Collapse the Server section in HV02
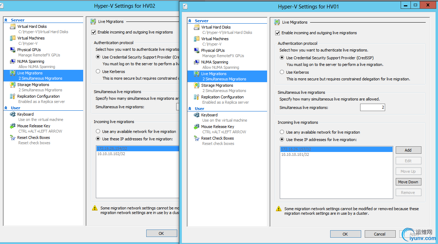Image resolution: width=438 pixels, height=244 pixels. pyautogui.click(x=6, y=20)
